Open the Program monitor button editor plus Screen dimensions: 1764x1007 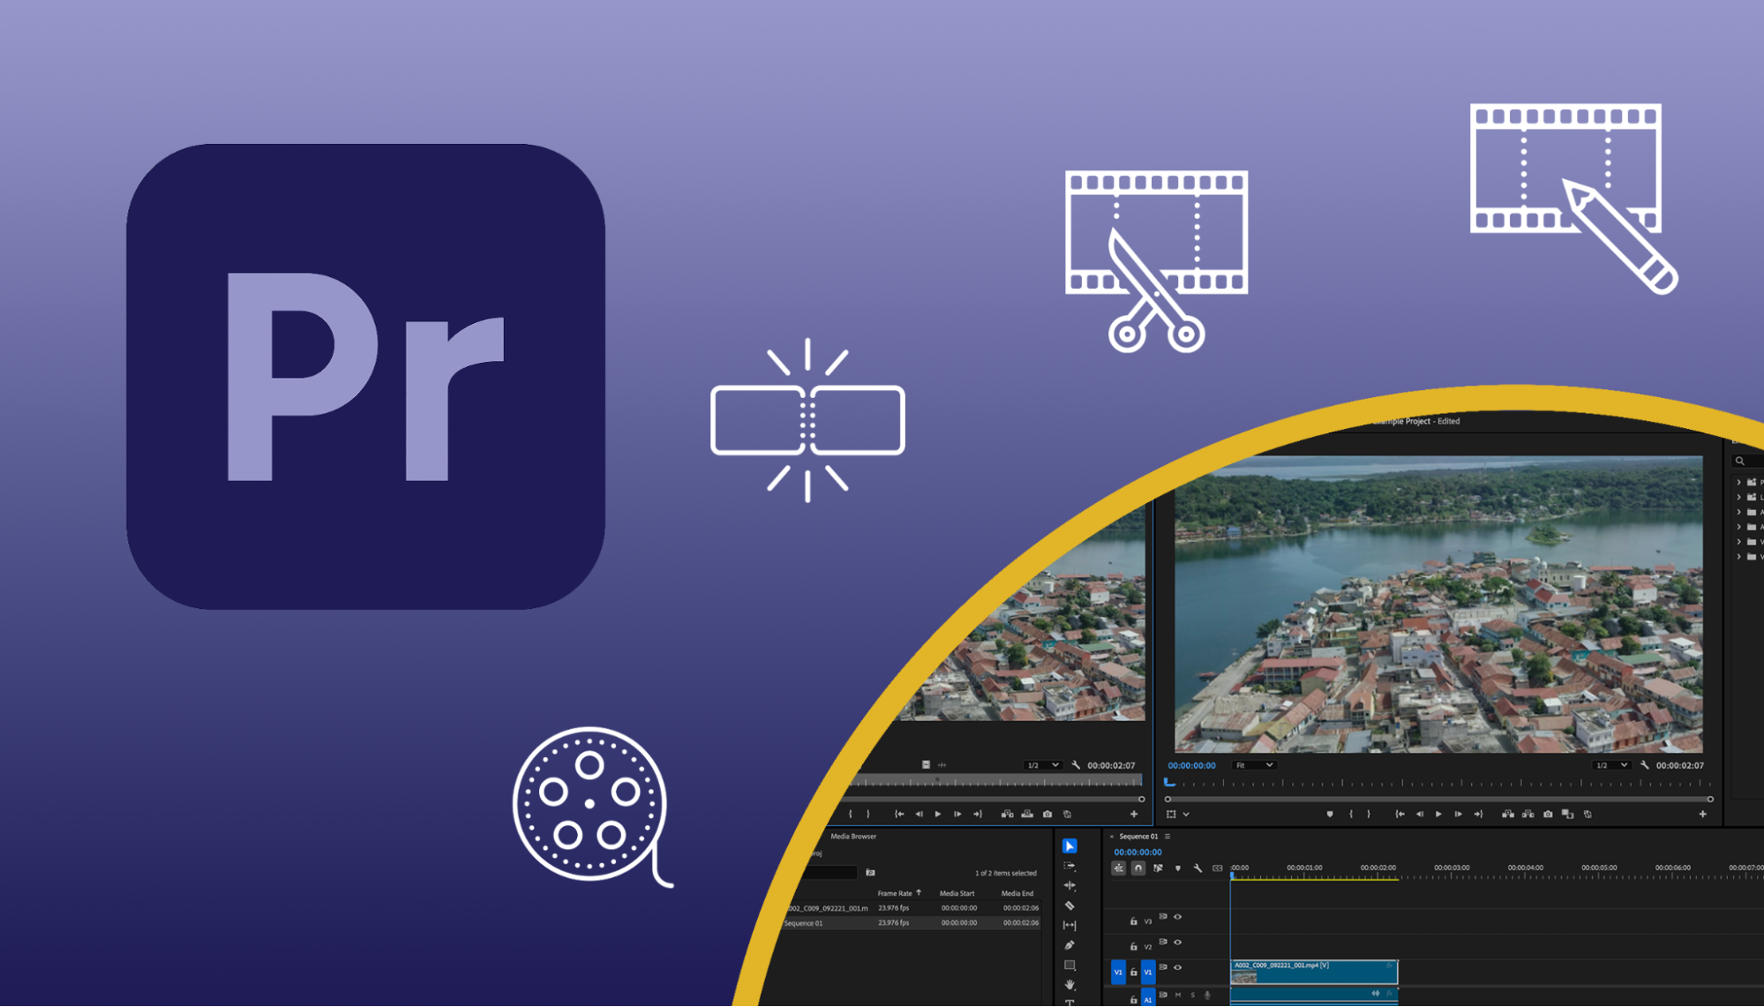tap(1702, 814)
